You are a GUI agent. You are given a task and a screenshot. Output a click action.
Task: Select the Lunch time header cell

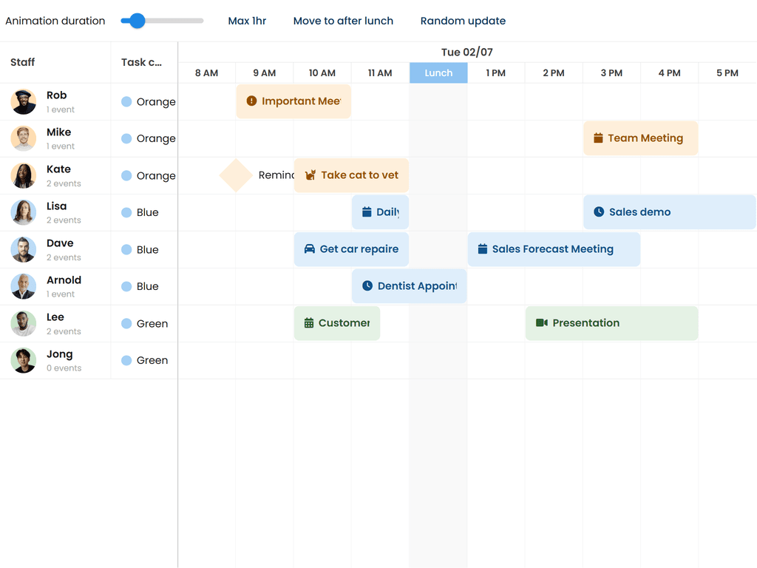point(438,72)
